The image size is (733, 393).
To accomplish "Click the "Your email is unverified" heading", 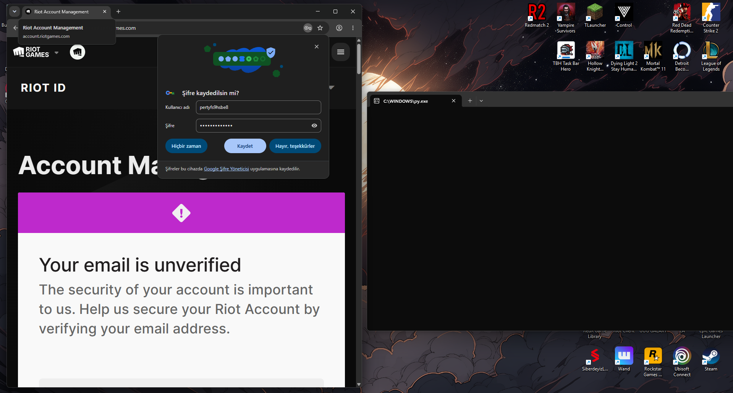I will [140, 265].
